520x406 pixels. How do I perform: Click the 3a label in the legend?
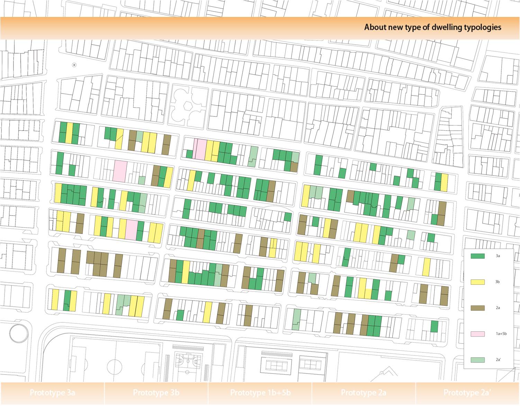(497, 256)
